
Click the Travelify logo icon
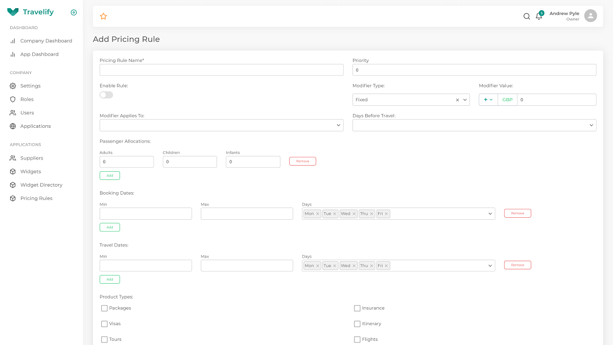(x=13, y=12)
